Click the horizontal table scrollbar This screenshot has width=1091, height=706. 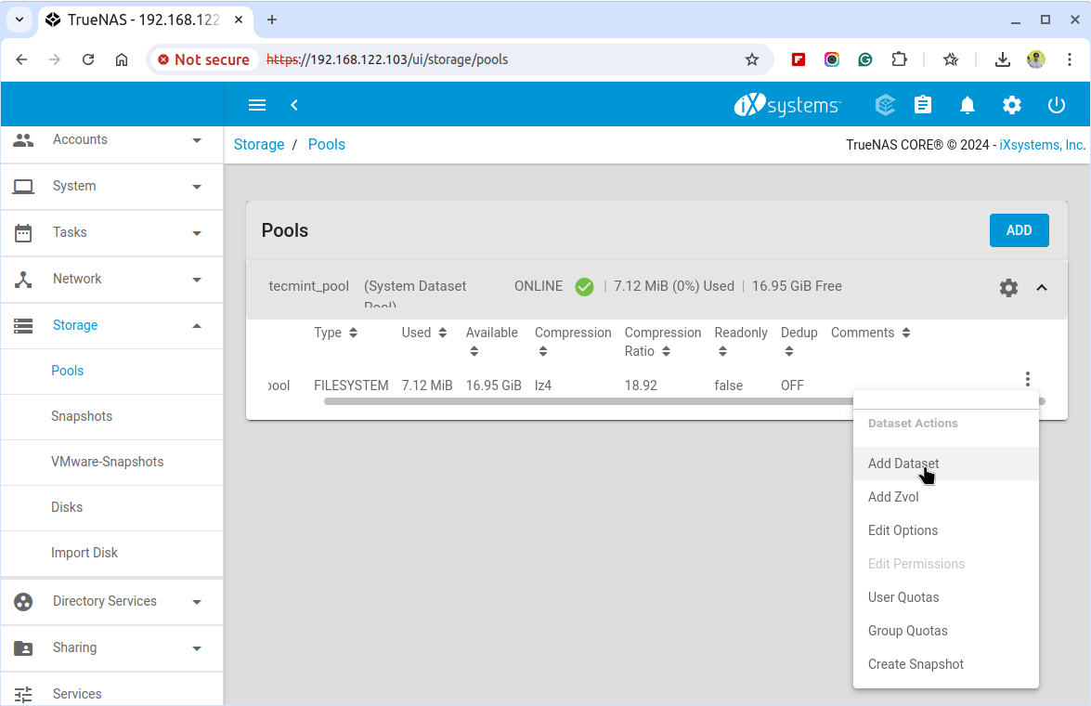pyautogui.click(x=588, y=401)
